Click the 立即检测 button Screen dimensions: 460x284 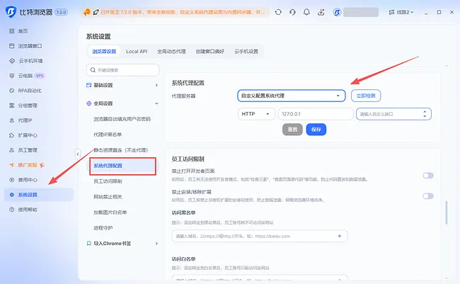coord(366,96)
